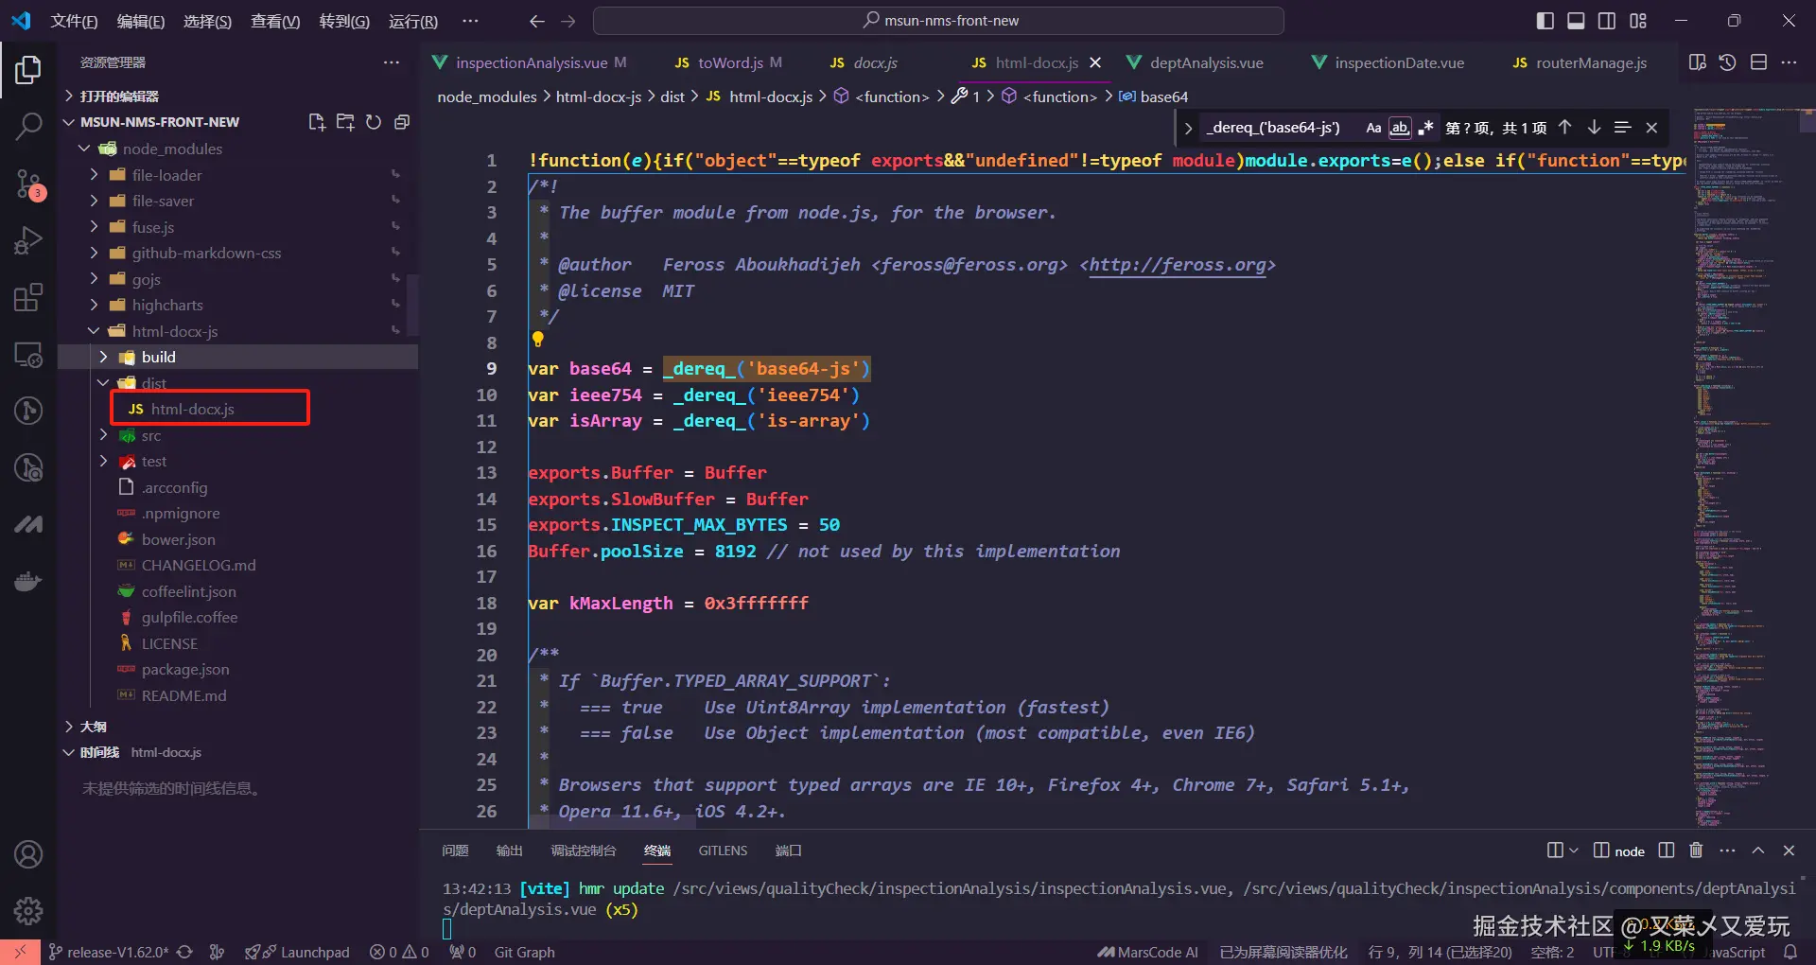Image resolution: width=1816 pixels, height=965 pixels.
Task: Open the Accounts menu
Action: tap(28, 854)
